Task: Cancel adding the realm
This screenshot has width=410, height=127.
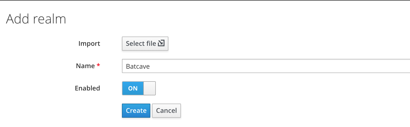Action: click(166, 111)
